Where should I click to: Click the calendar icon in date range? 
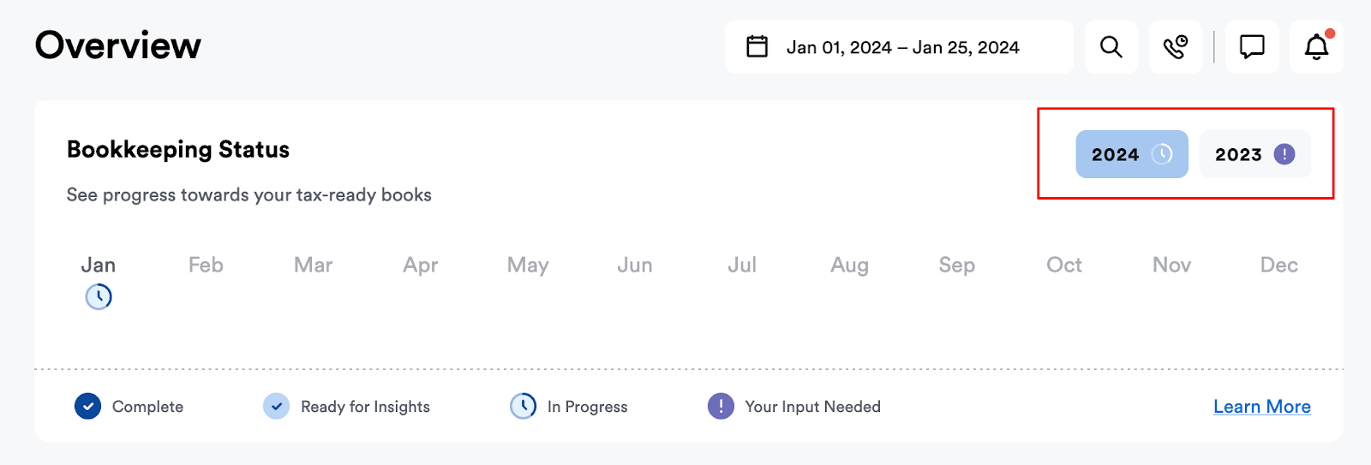pos(757,46)
